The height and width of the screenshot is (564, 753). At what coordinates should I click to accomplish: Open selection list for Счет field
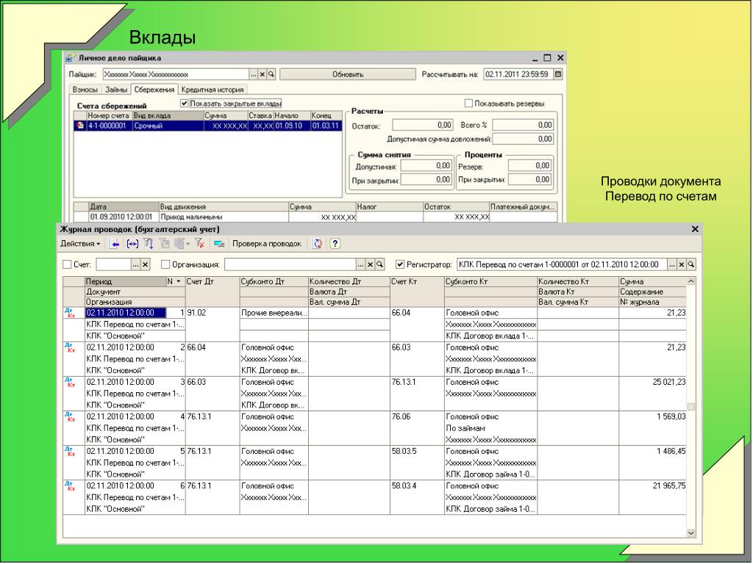(x=135, y=264)
